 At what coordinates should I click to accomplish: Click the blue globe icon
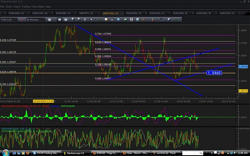click(x=118, y=20)
